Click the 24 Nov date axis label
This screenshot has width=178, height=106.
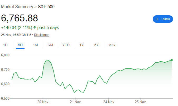pyautogui.click(x=108, y=102)
